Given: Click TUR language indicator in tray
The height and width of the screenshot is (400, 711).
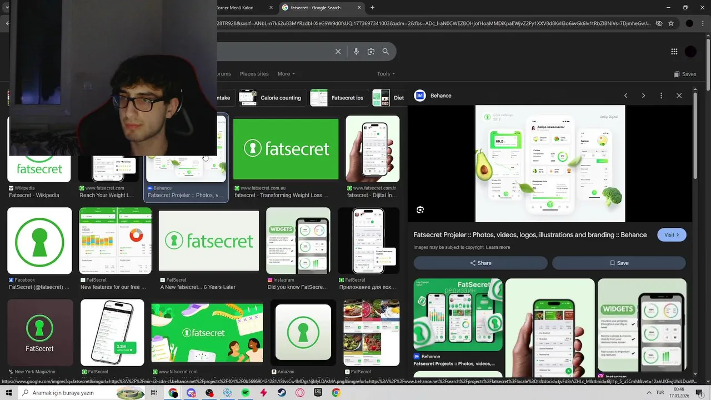Looking at the screenshot, I should pyautogui.click(x=660, y=393).
